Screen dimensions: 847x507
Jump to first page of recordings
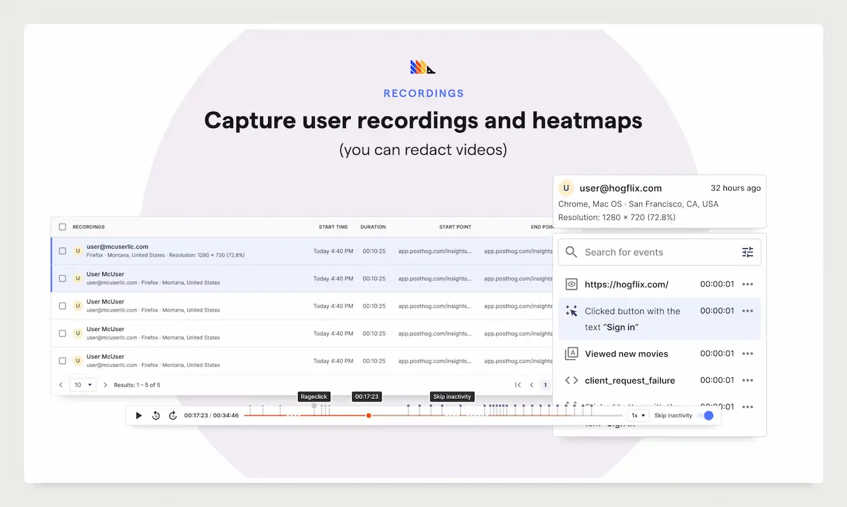[x=518, y=385]
